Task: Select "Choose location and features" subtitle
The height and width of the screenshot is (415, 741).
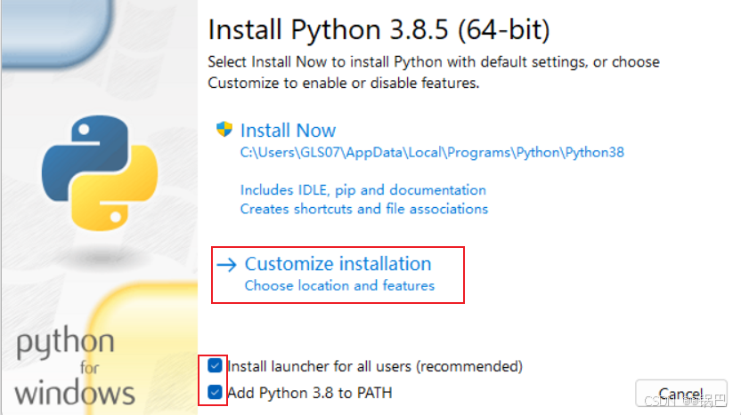Action: click(339, 286)
